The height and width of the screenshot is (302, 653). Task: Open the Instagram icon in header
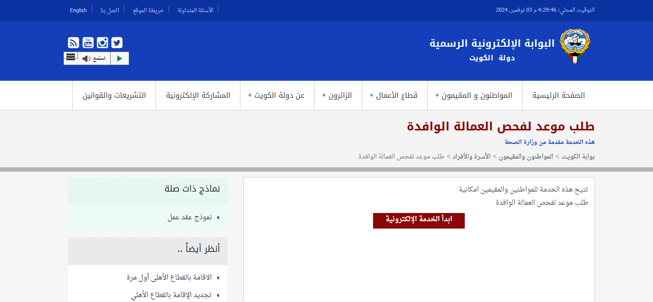coord(102,43)
